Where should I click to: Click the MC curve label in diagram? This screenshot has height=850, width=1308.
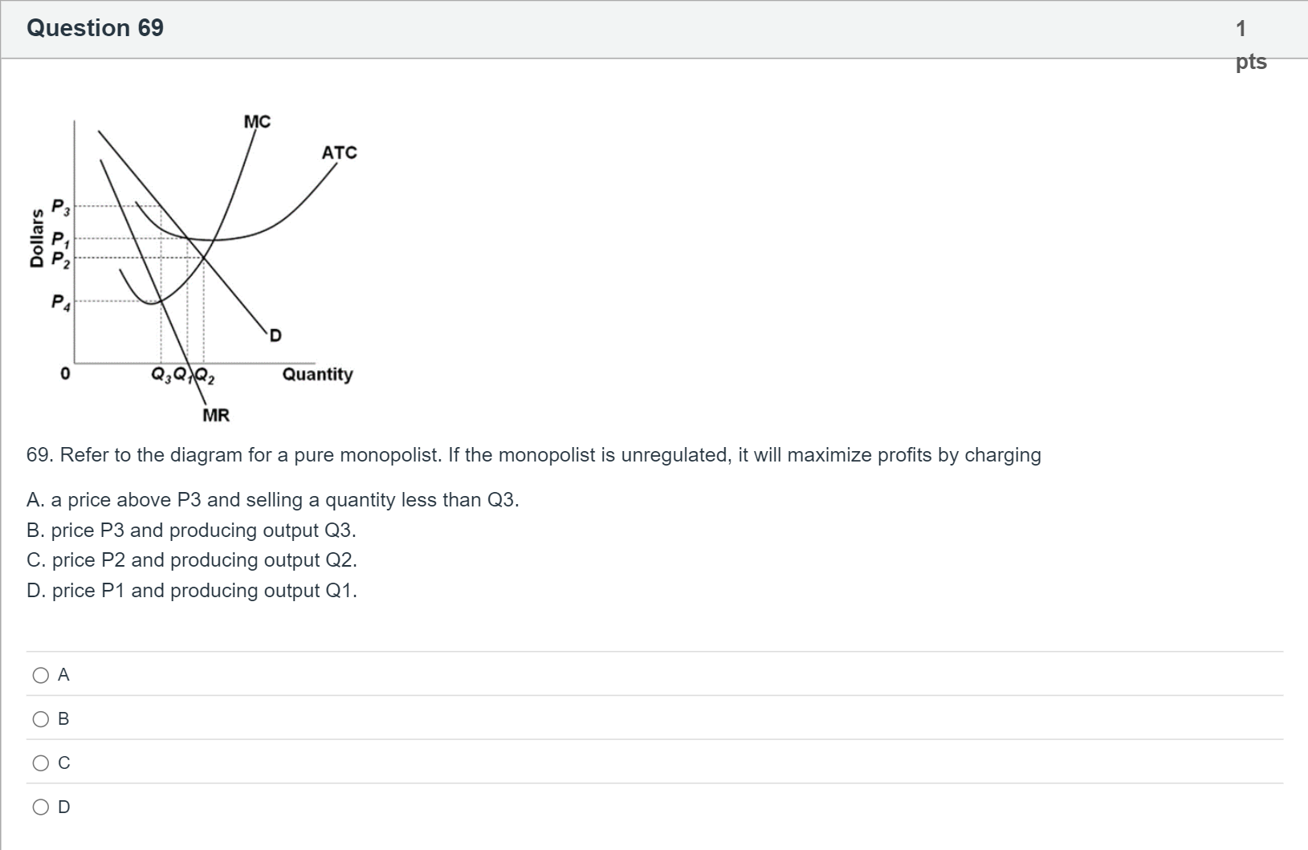click(x=257, y=121)
